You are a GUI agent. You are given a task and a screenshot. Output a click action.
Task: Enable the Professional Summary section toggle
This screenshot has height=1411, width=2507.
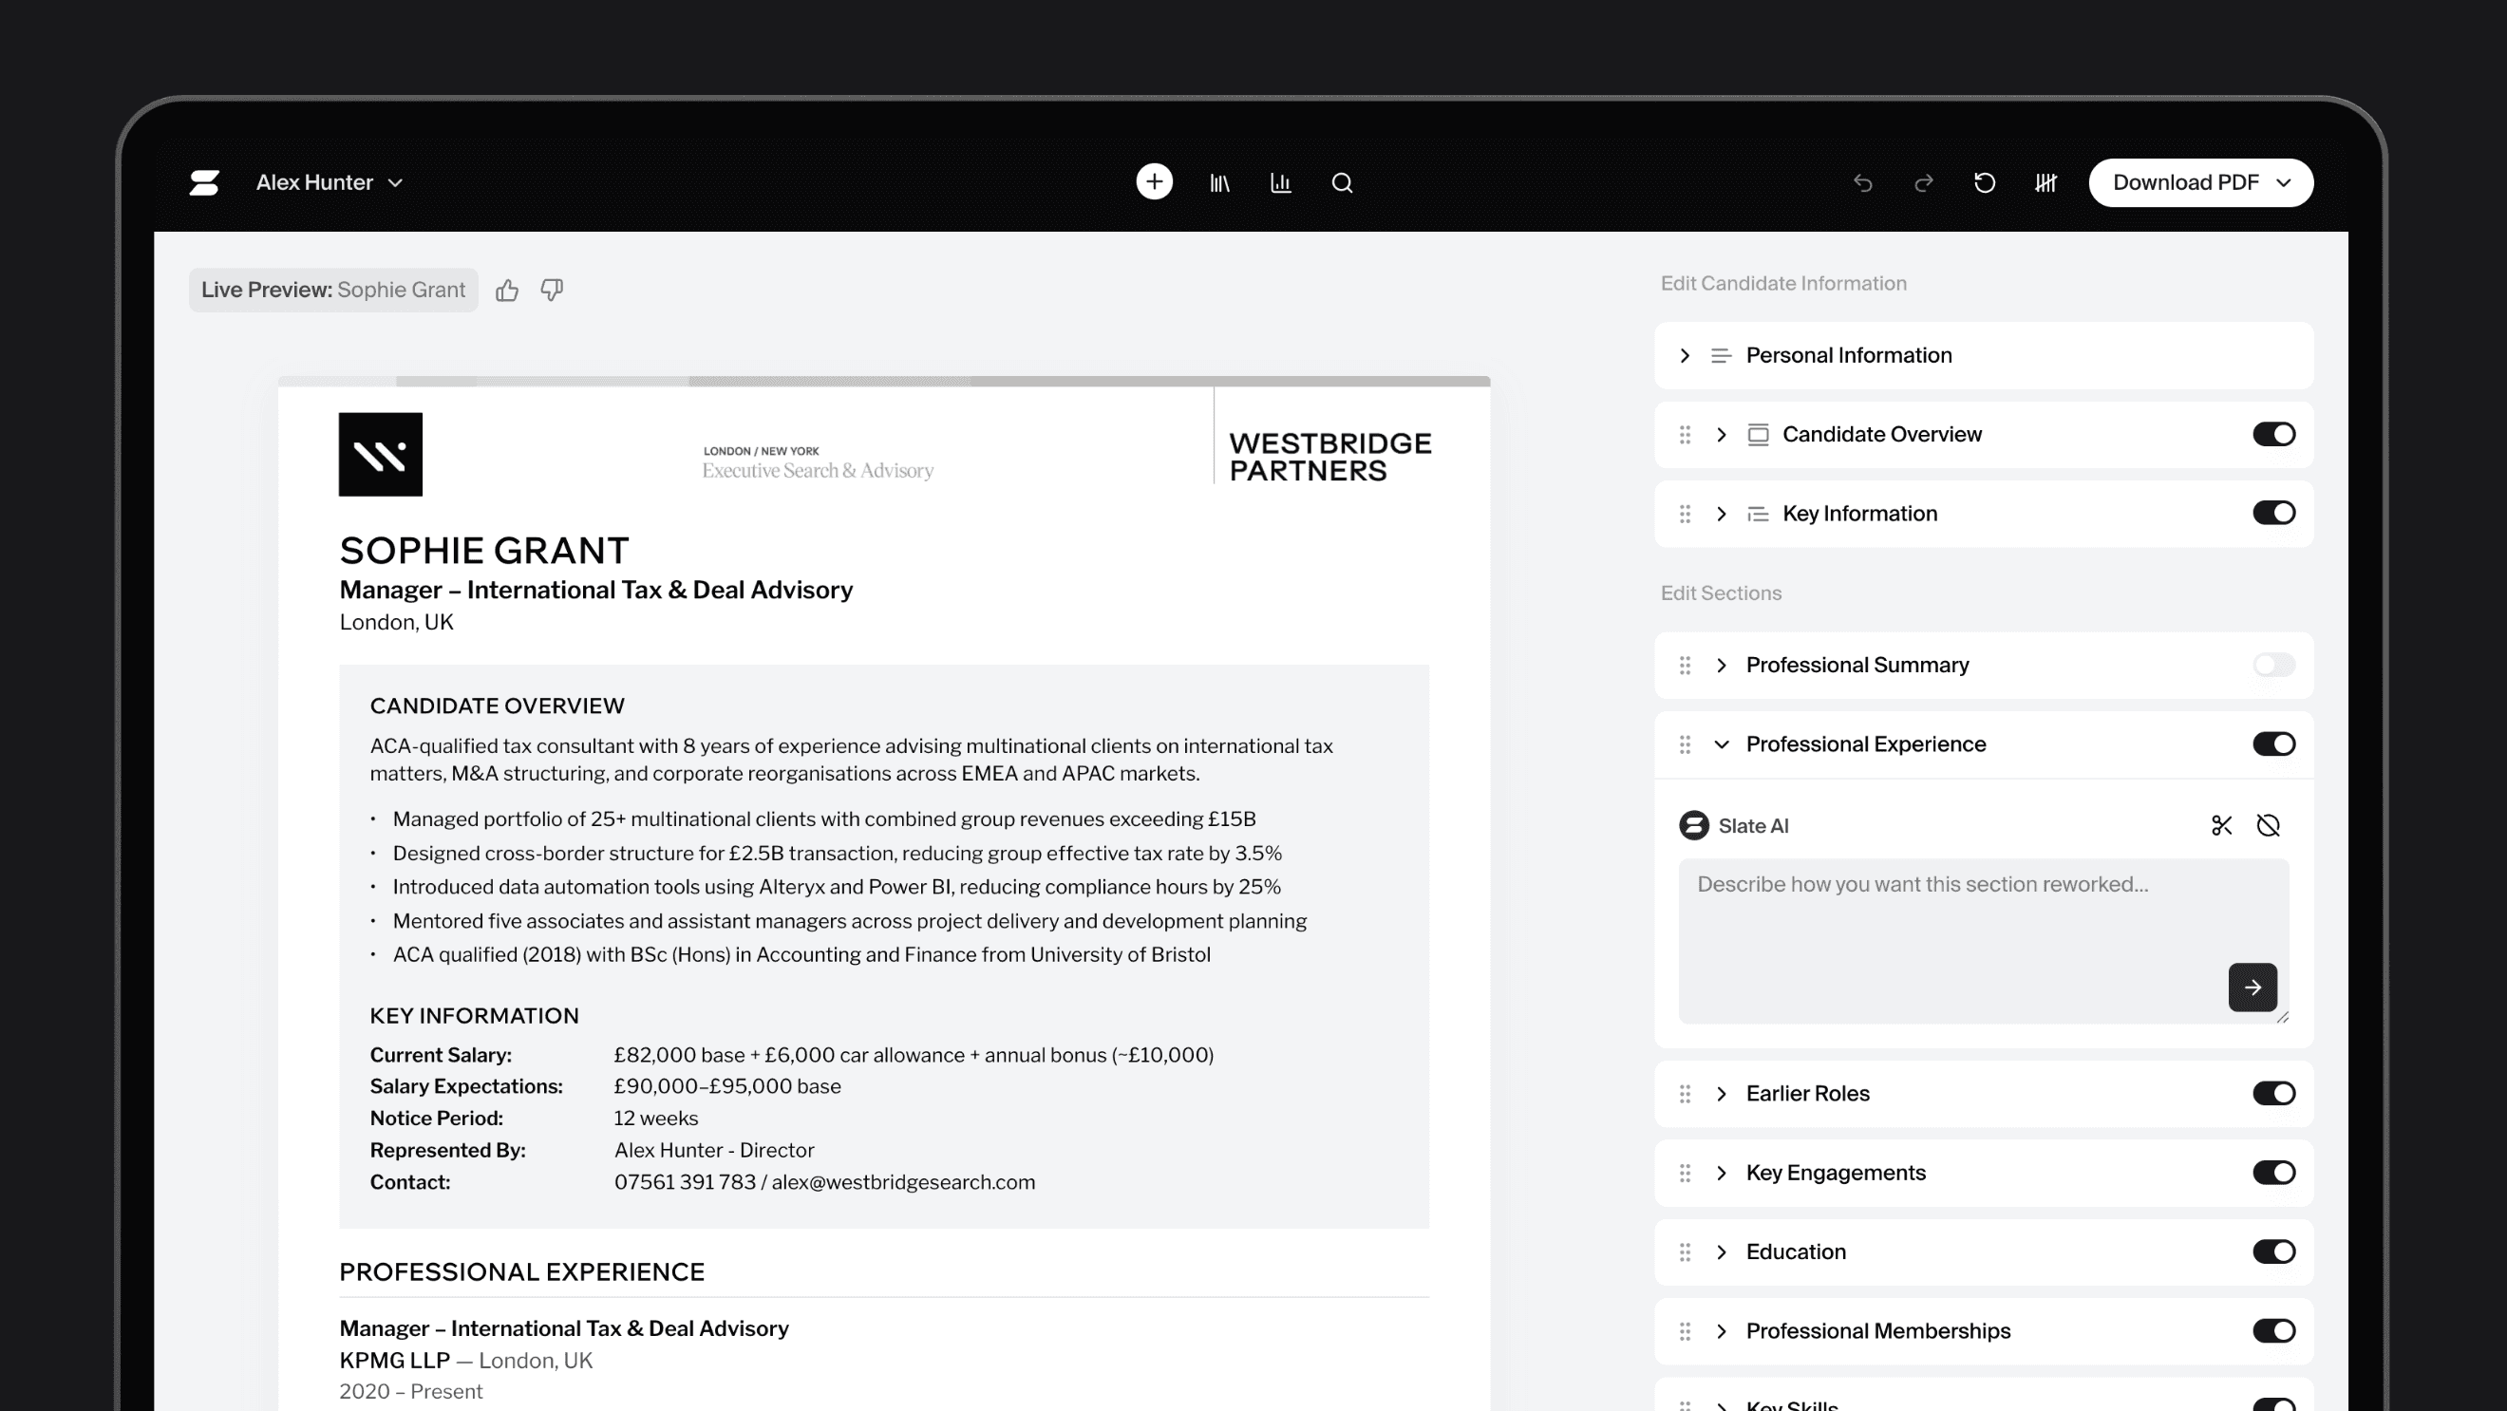(2273, 665)
